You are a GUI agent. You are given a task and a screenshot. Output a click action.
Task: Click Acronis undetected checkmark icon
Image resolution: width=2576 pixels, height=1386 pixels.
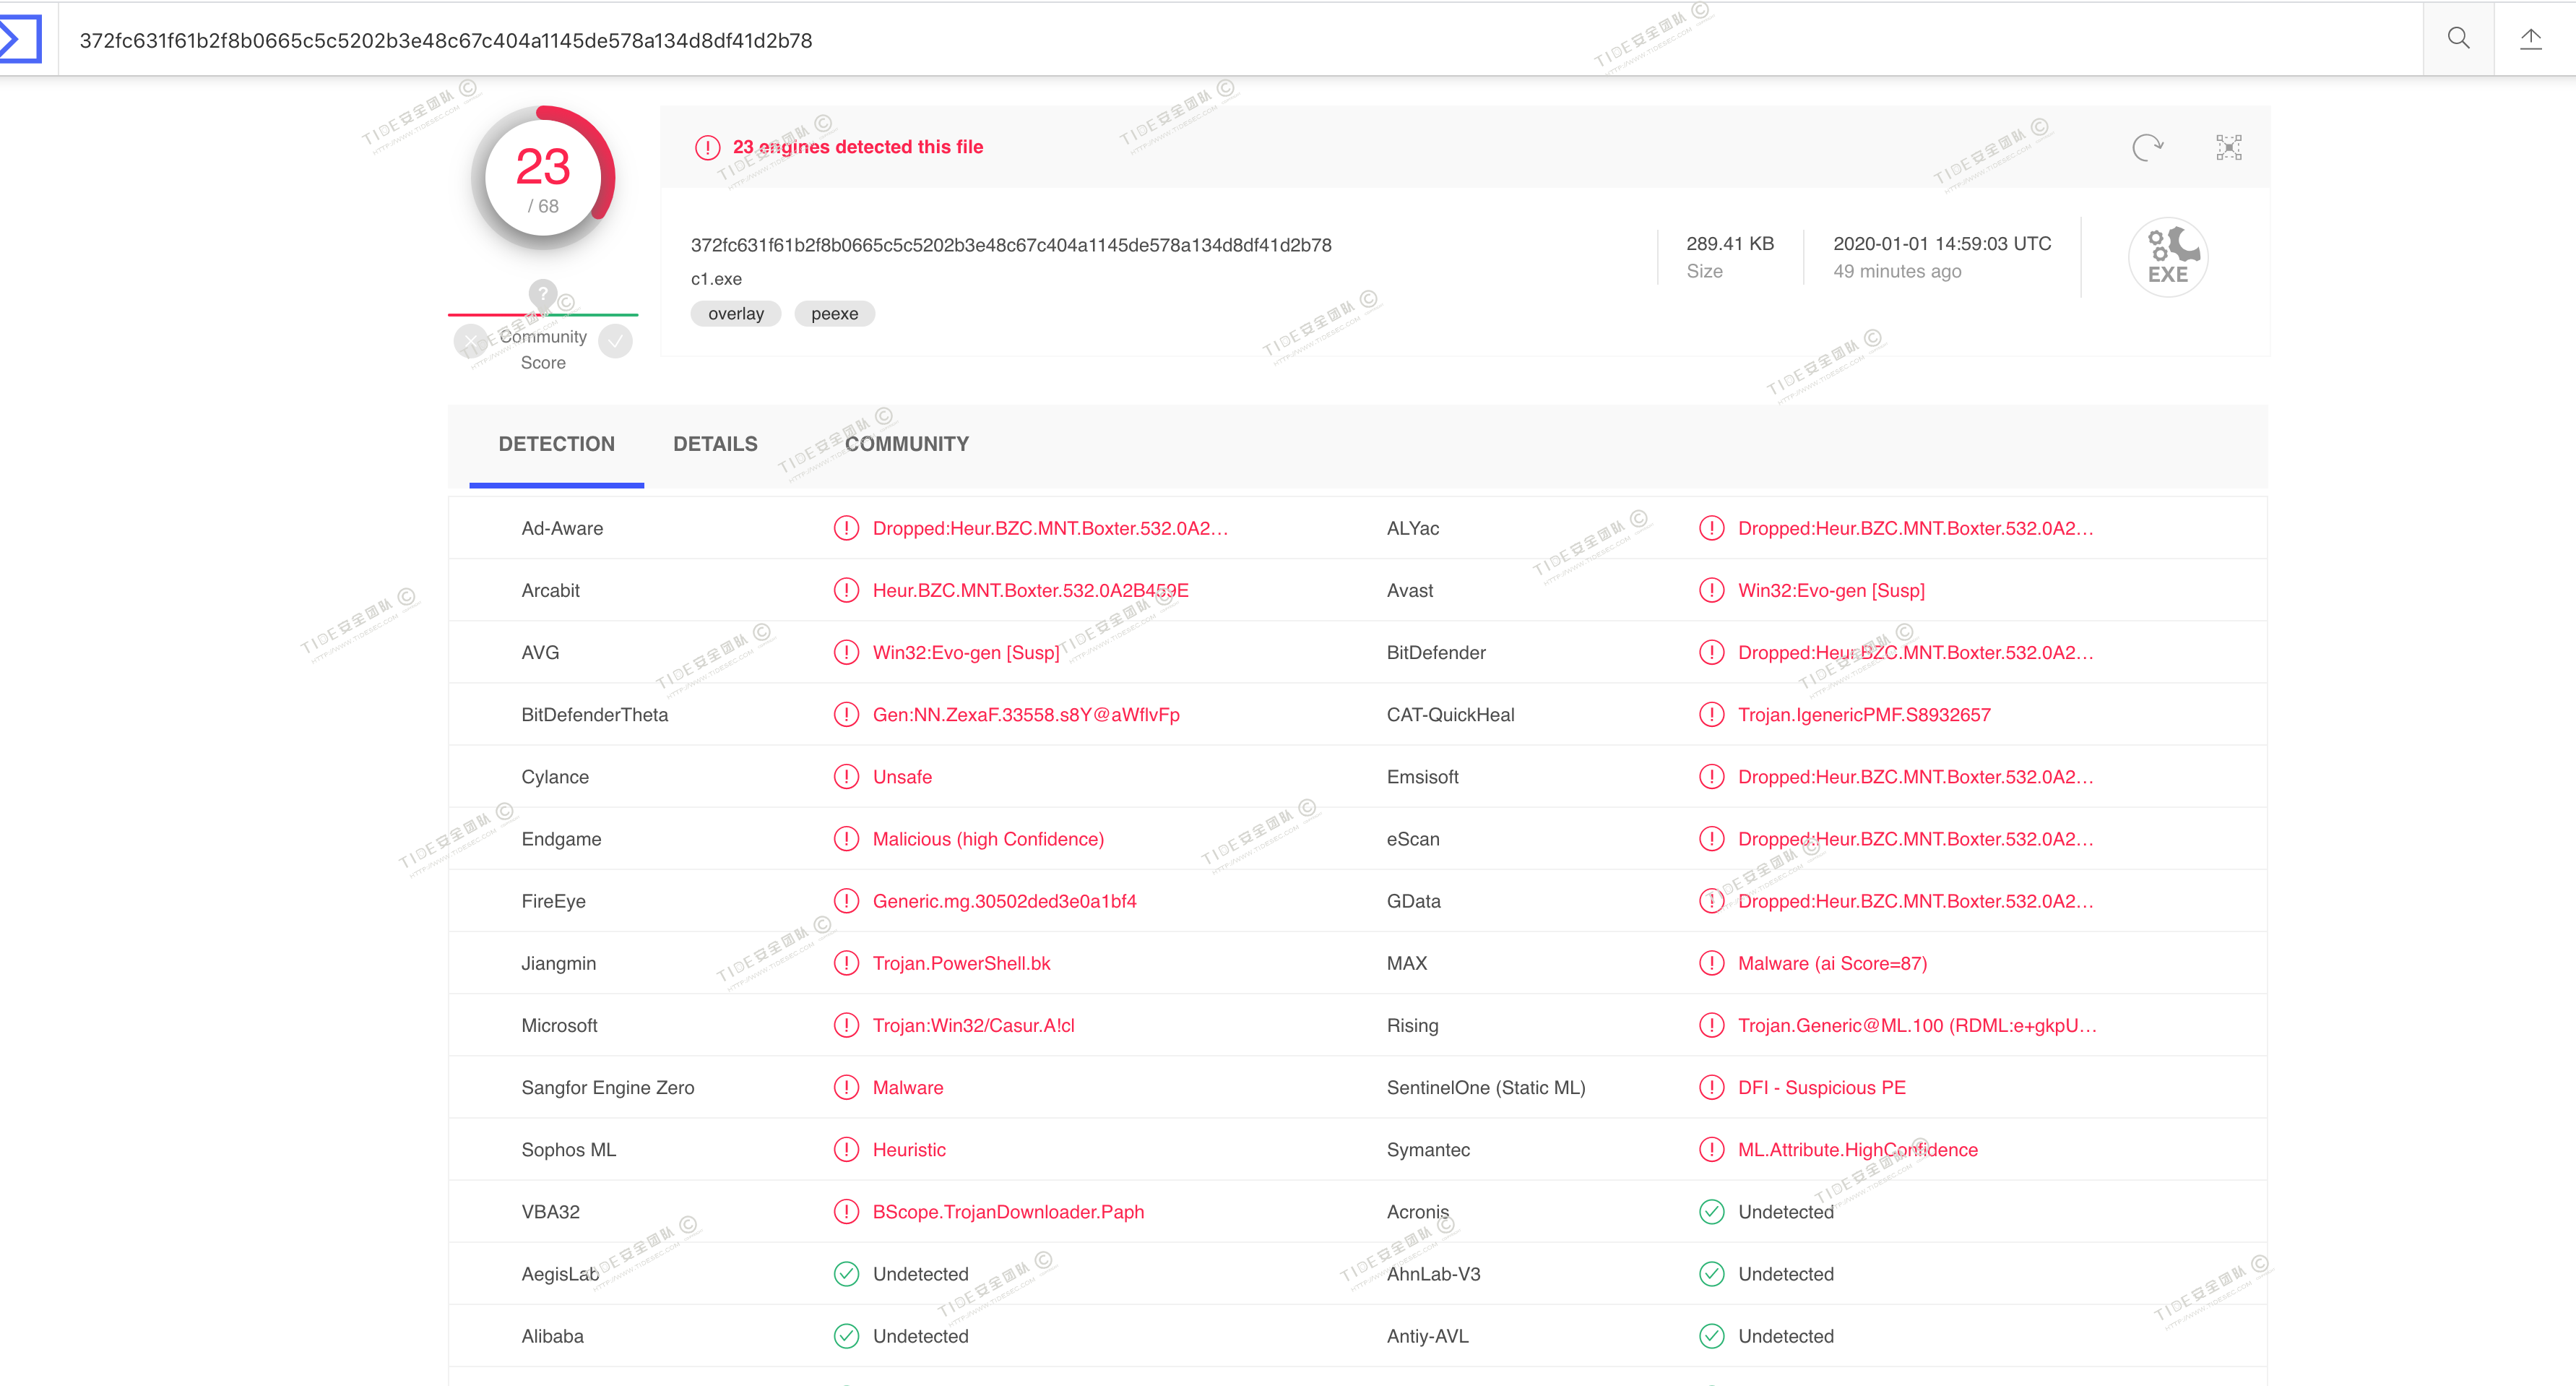click(1711, 1212)
